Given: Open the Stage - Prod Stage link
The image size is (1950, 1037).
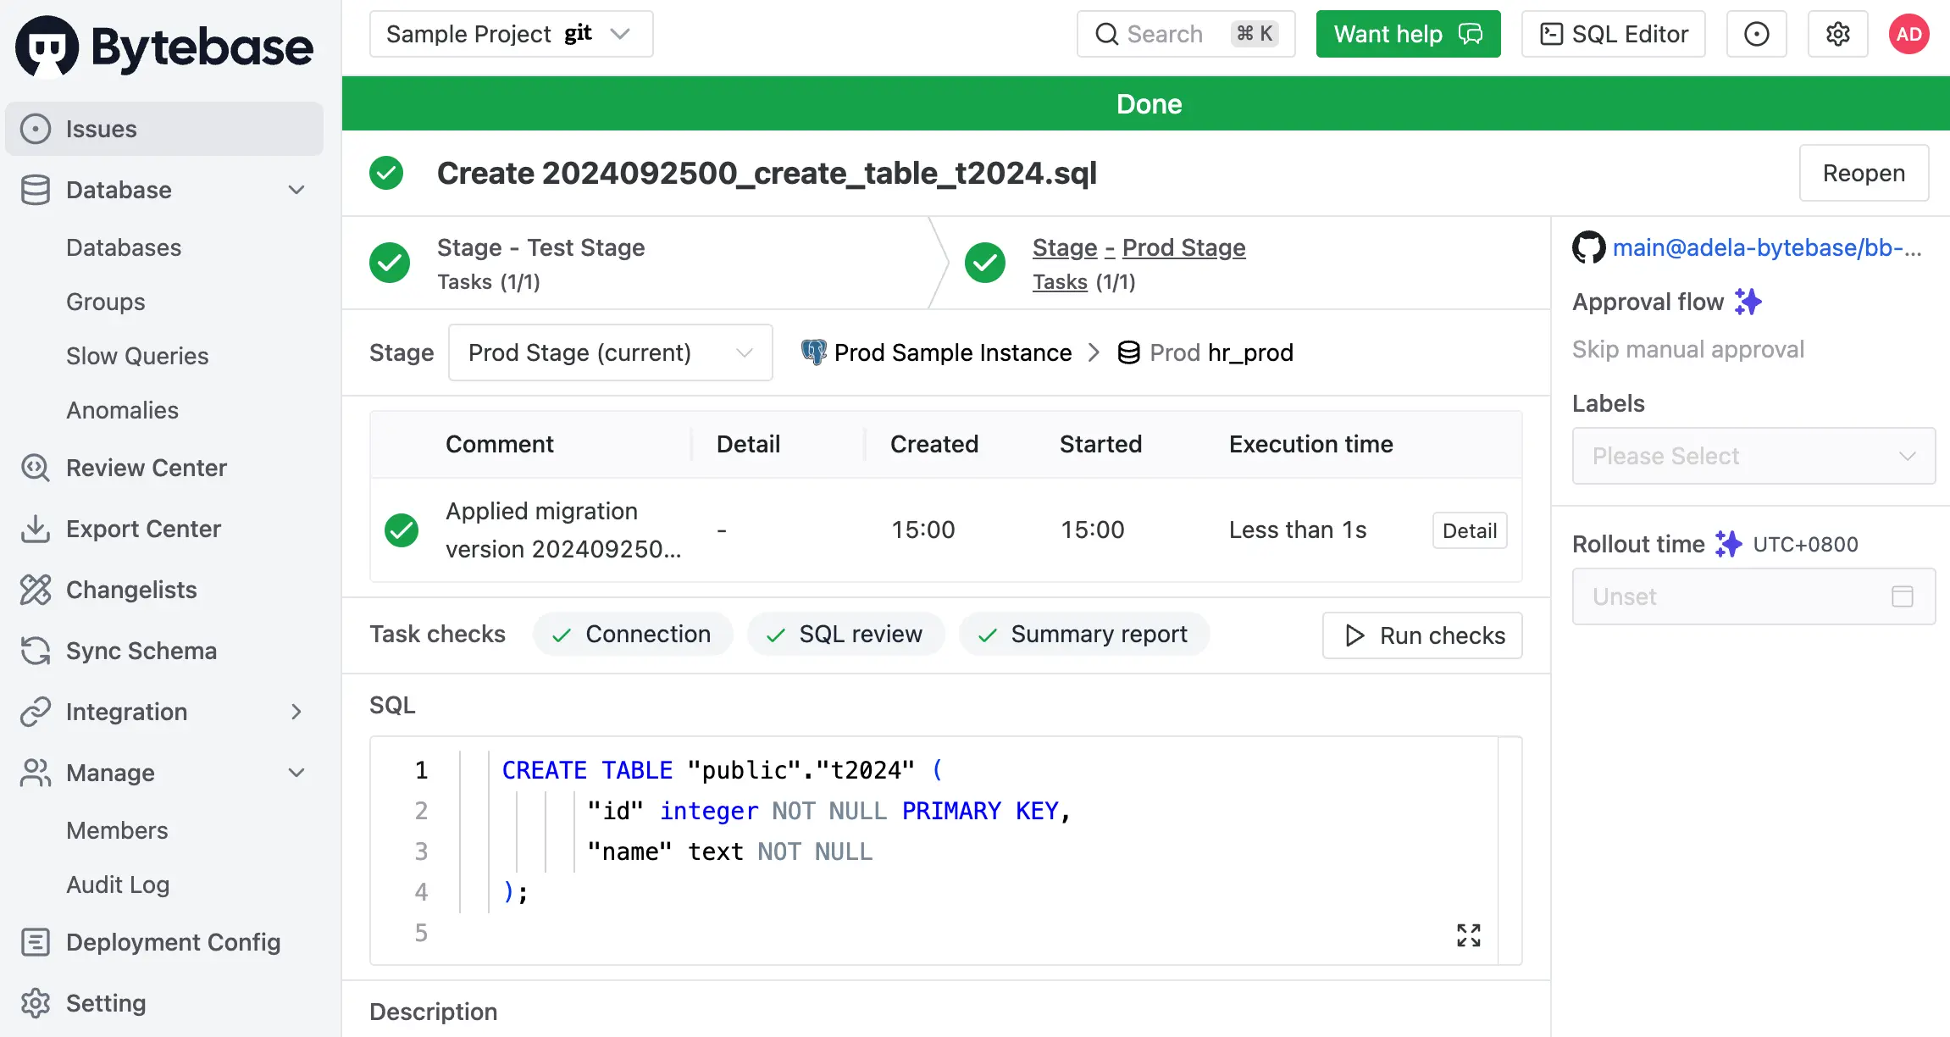Looking at the screenshot, I should coord(1139,247).
